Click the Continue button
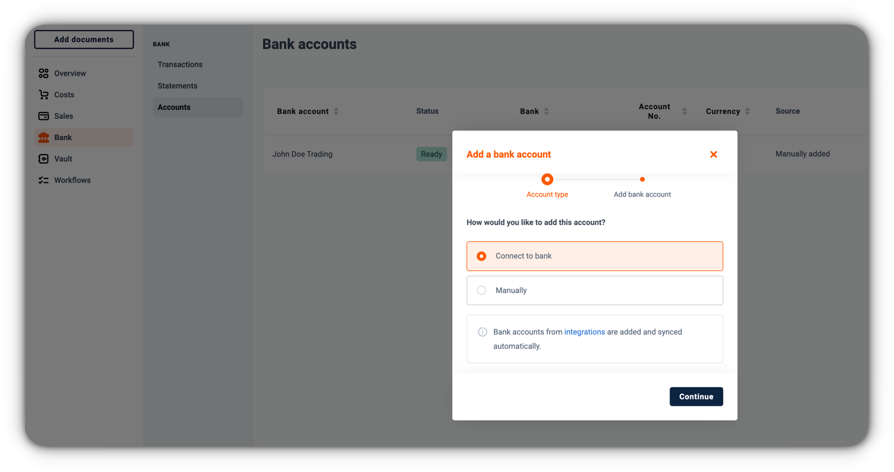The width and height of the screenshot is (894, 472). click(x=696, y=396)
